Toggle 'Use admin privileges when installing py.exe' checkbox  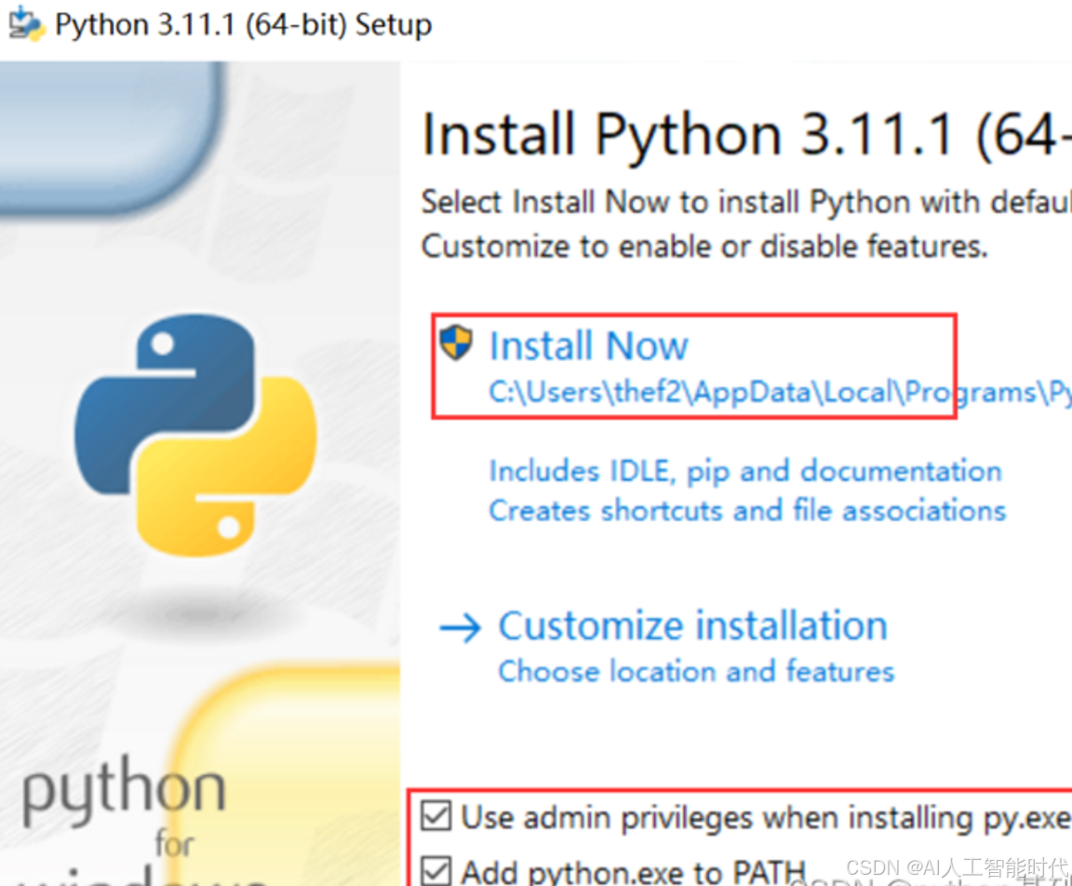coord(436,815)
